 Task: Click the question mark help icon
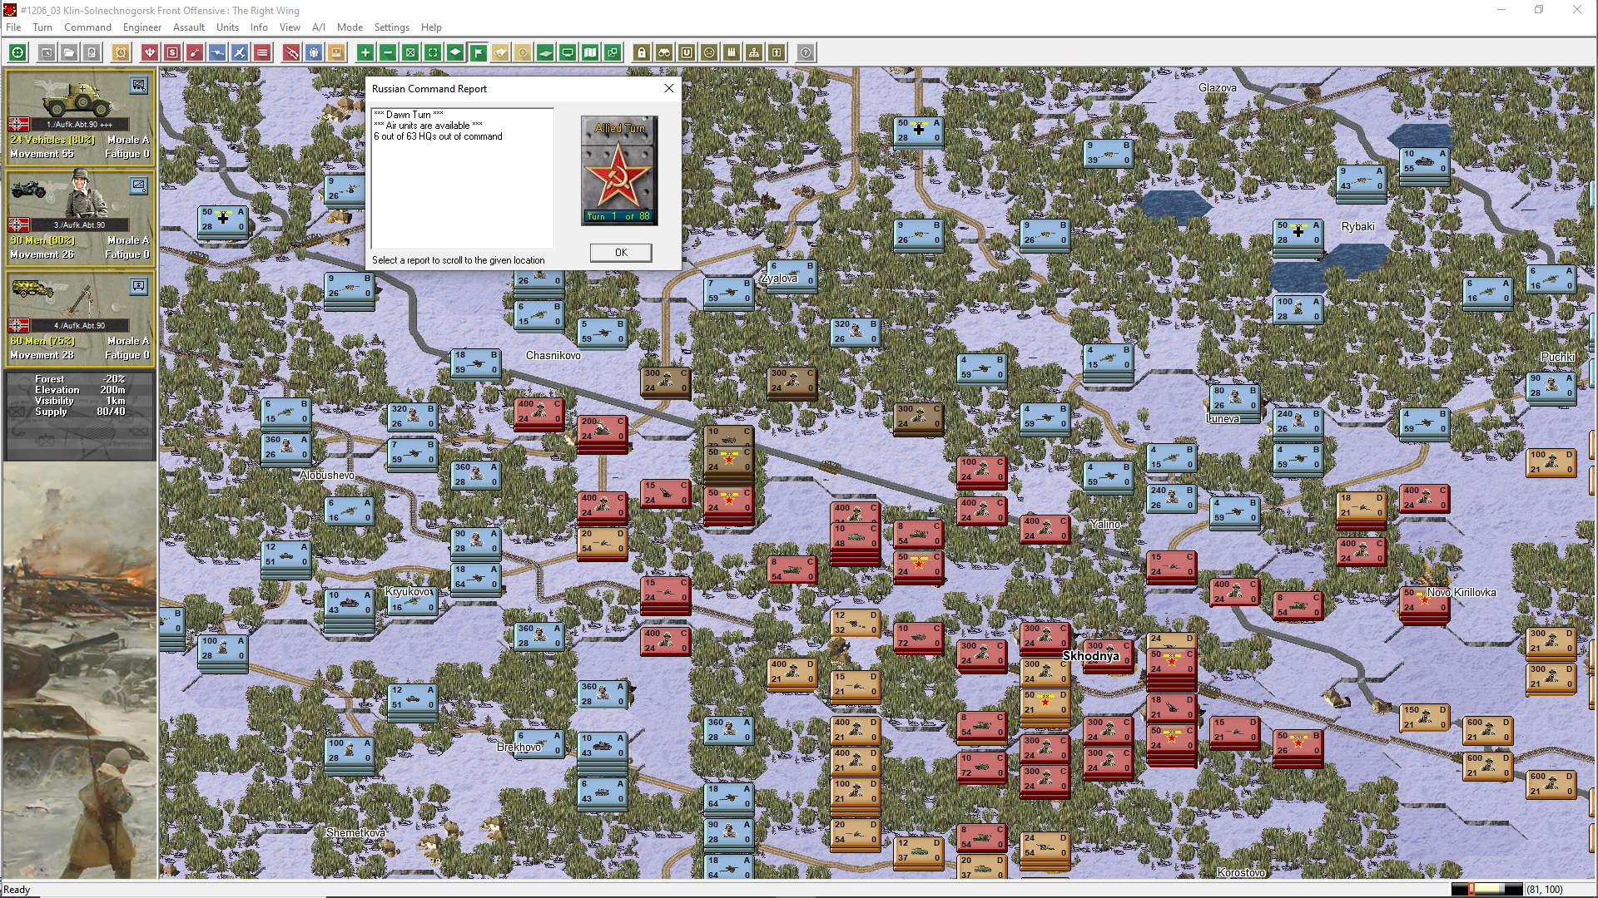pos(805,52)
